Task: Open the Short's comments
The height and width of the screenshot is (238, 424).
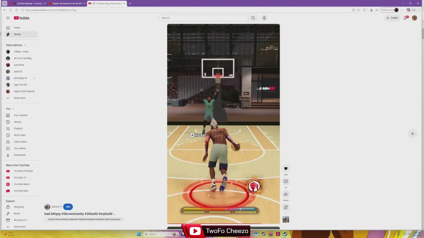Action: click(286, 181)
